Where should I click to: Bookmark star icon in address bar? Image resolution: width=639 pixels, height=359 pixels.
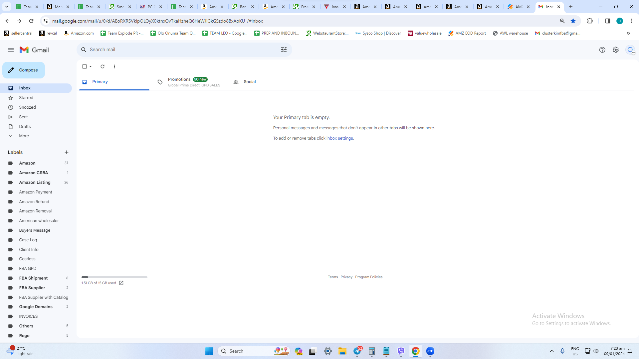click(573, 21)
